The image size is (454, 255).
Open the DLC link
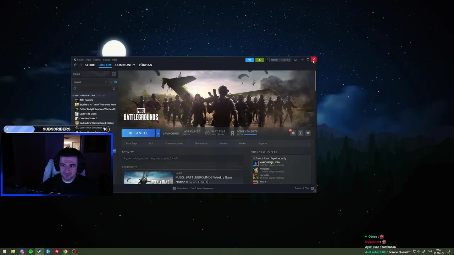click(151, 143)
